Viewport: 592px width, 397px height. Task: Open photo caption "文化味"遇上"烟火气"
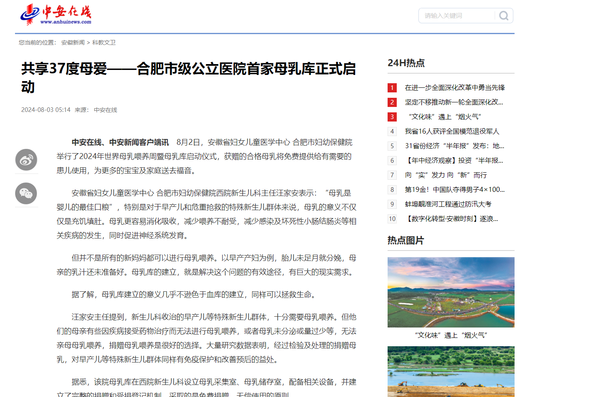[x=451, y=335]
